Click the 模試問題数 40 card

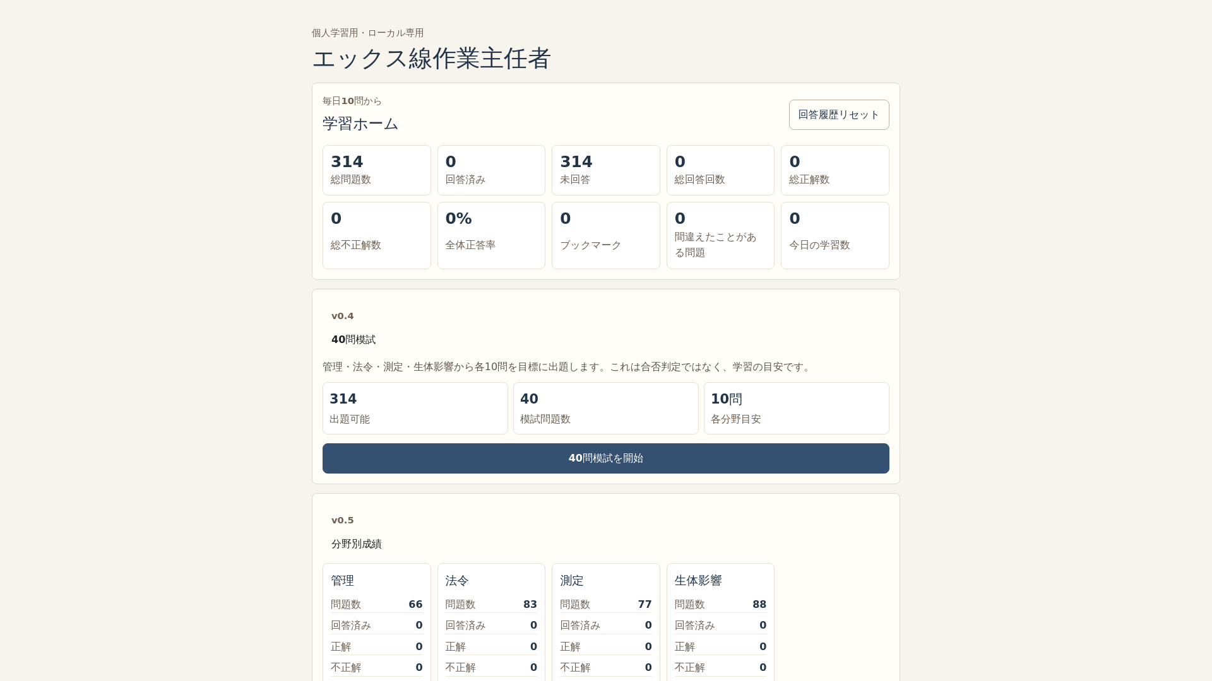point(606,408)
